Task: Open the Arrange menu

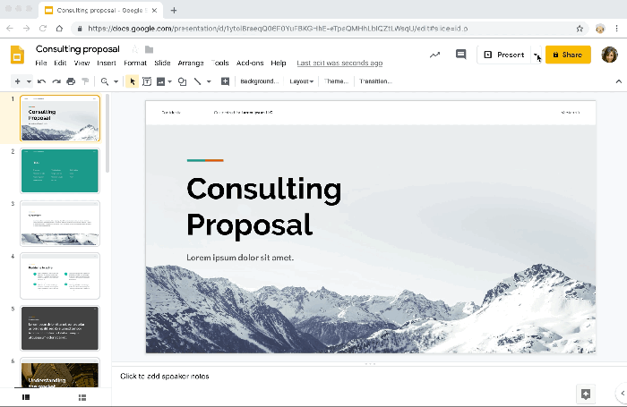Action: [191, 64]
